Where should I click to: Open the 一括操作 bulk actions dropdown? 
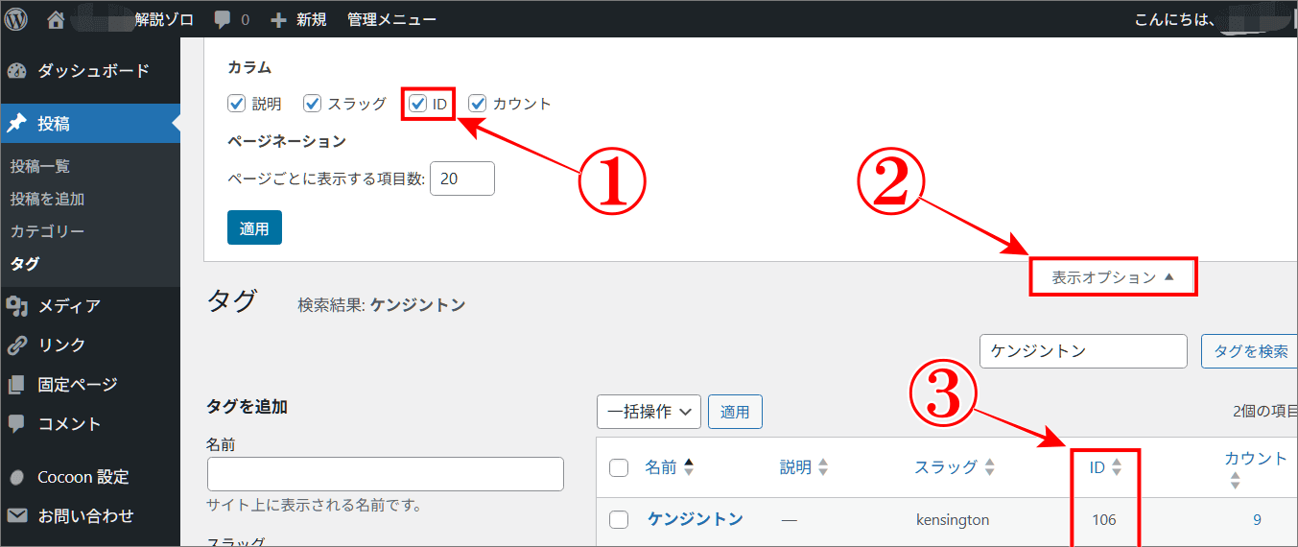coord(649,412)
